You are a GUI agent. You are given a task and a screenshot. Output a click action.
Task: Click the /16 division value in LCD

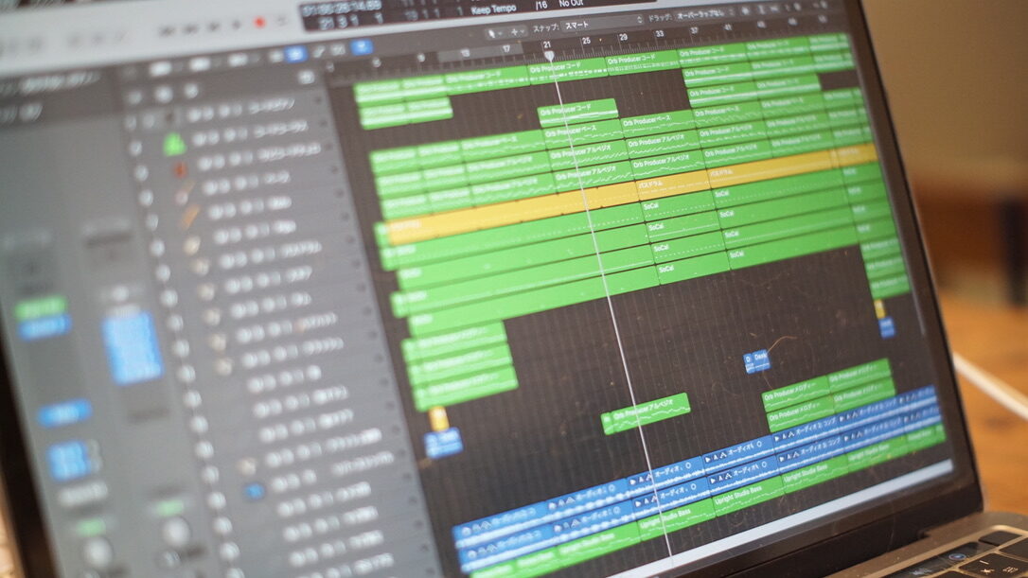[541, 7]
